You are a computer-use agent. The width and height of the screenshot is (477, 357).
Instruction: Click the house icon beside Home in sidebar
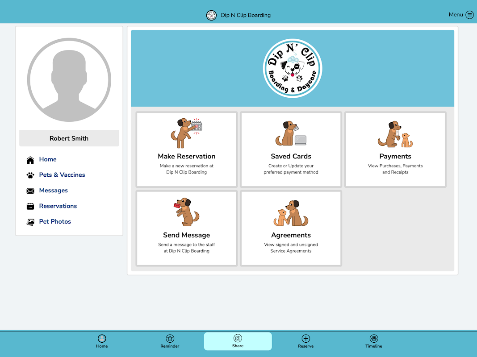[30, 160]
